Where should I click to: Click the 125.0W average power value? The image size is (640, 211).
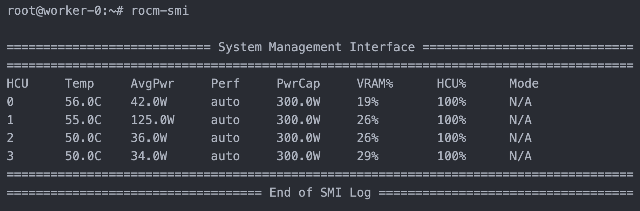tap(152, 120)
